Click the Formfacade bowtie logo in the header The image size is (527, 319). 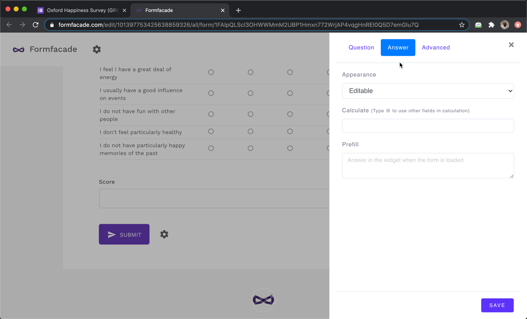(x=18, y=49)
